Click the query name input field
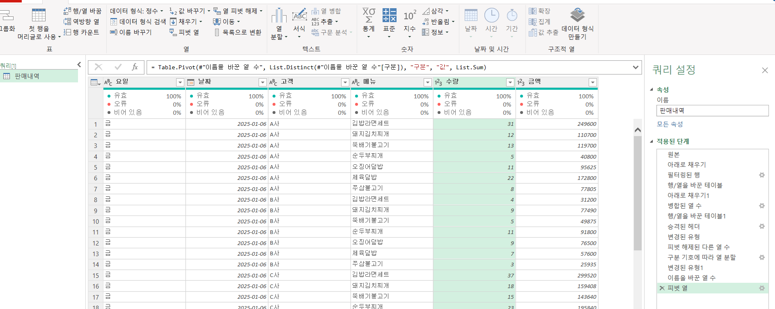Image resolution: width=775 pixels, height=309 pixels. [713, 111]
